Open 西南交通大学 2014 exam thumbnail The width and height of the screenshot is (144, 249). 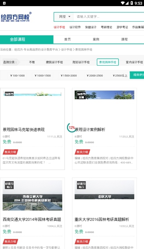pyautogui.click(x=32, y=195)
